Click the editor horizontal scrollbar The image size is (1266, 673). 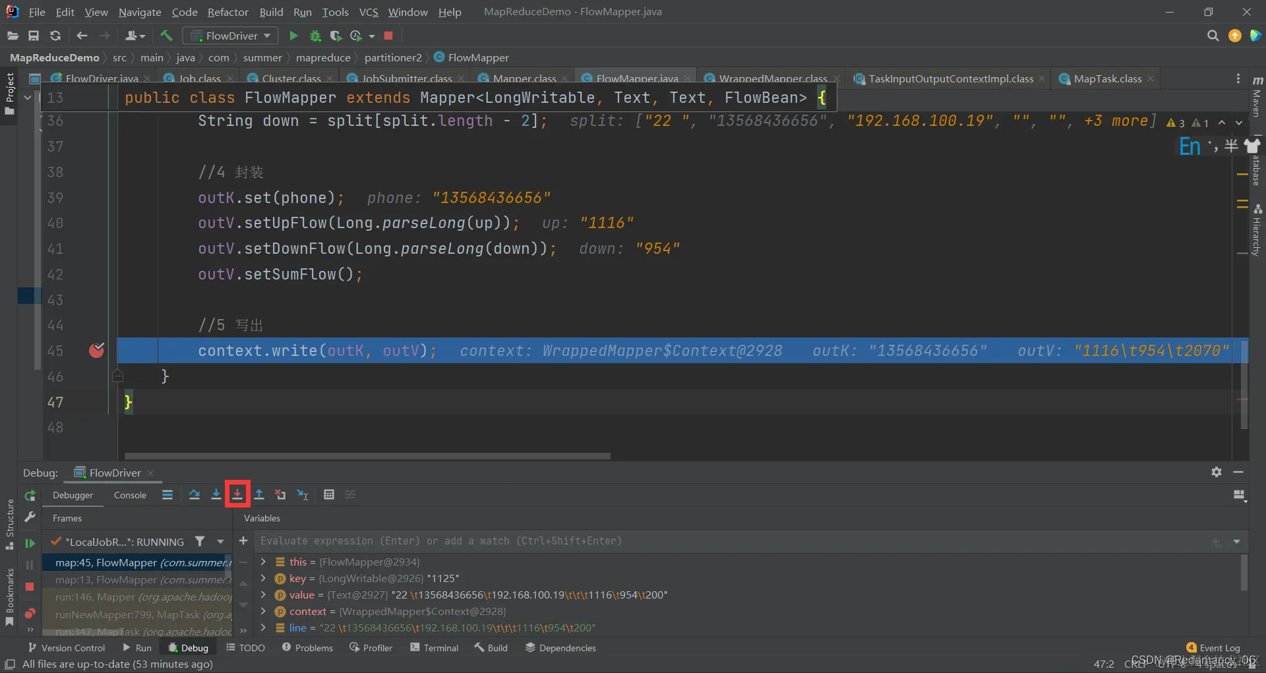click(x=367, y=455)
